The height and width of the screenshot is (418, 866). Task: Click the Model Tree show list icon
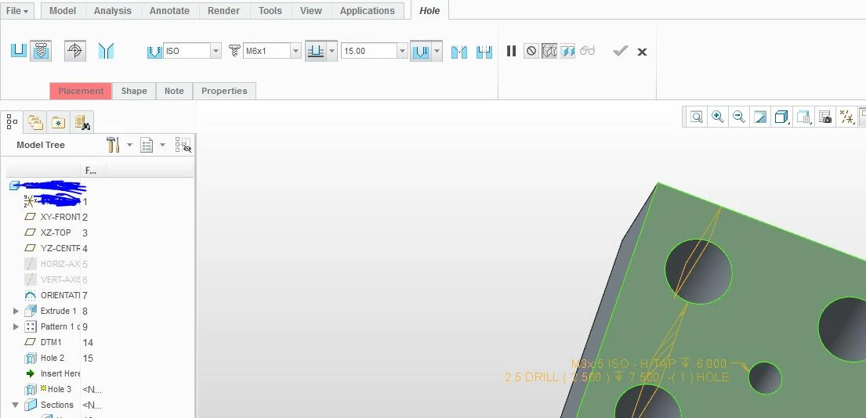[x=147, y=145]
